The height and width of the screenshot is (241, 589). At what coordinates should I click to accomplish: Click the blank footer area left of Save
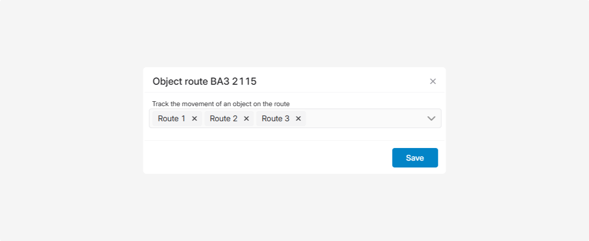pyautogui.click(x=268, y=158)
